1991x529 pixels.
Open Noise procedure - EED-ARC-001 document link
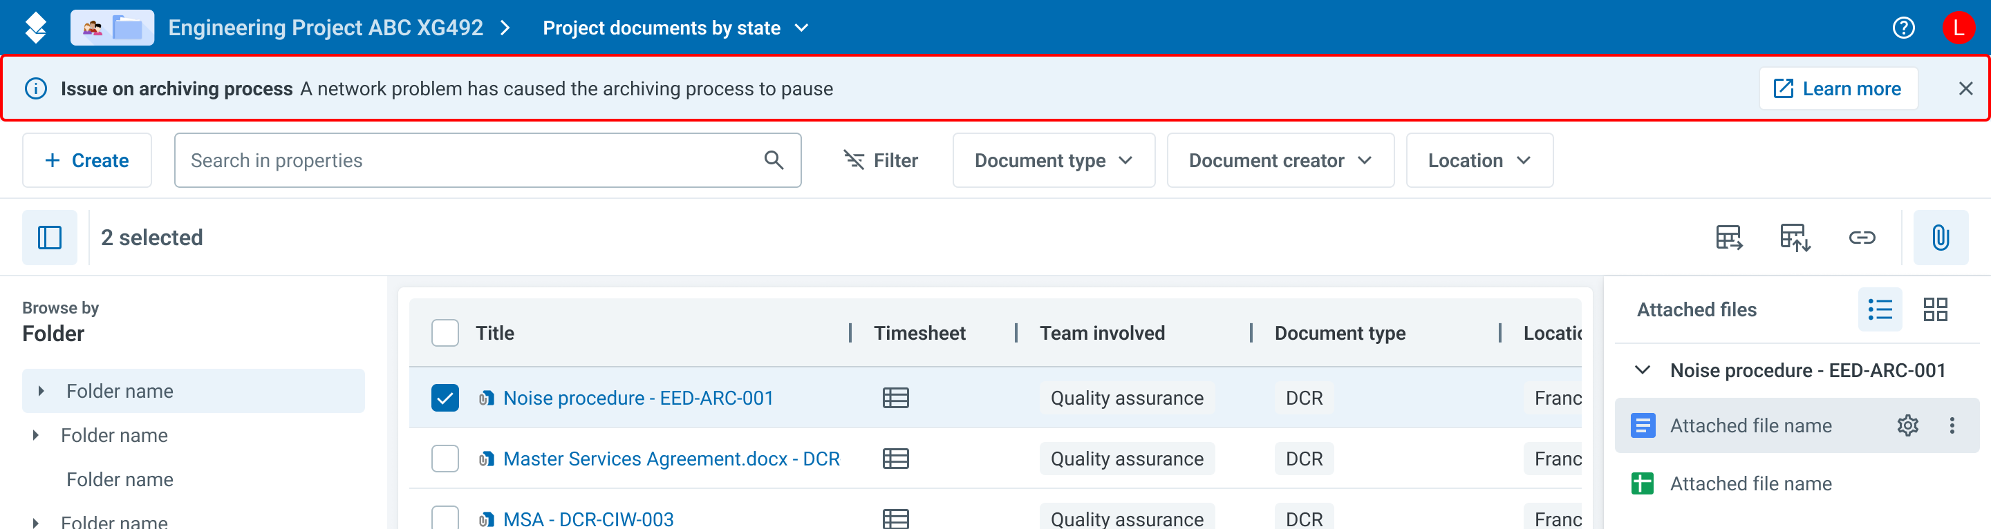point(637,398)
